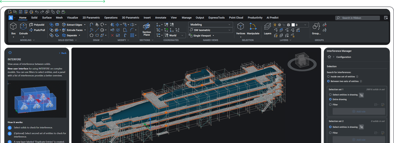The width and height of the screenshot is (394, 143).
Task: Select the Manipulate tool
Action: (253, 27)
